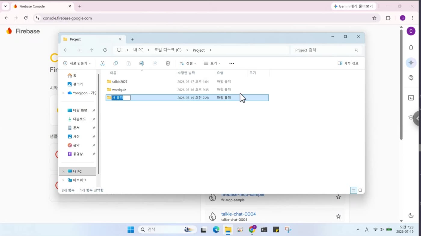Image resolution: width=421 pixels, height=236 pixels.
Task: Bookmark this page with Chrome star icon
Action: click(x=374, y=18)
